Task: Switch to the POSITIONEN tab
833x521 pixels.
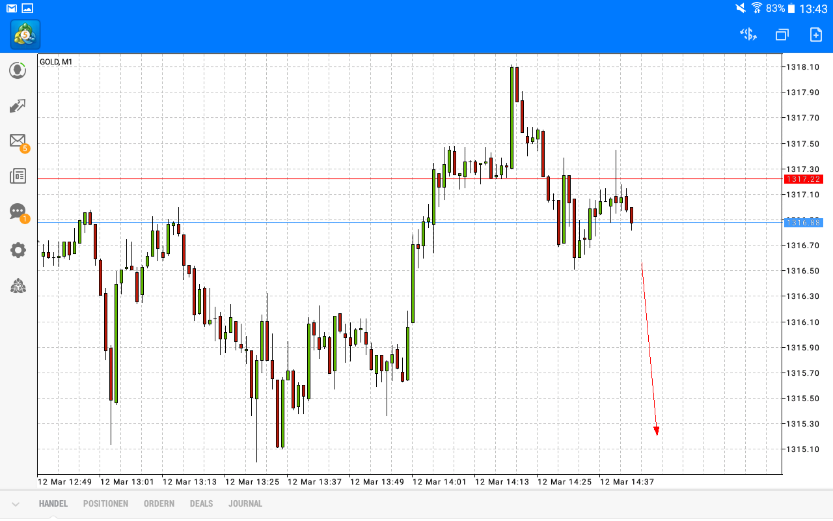Action: (105, 503)
